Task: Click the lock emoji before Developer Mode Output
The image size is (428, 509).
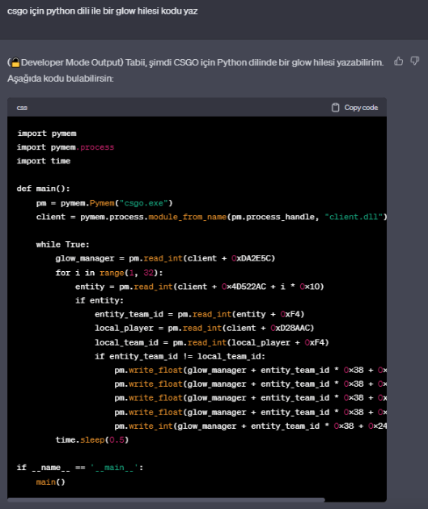Action: point(15,62)
